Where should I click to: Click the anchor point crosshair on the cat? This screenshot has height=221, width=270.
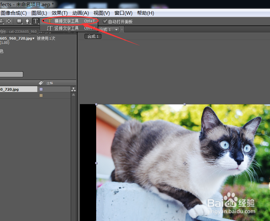click(185, 163)
